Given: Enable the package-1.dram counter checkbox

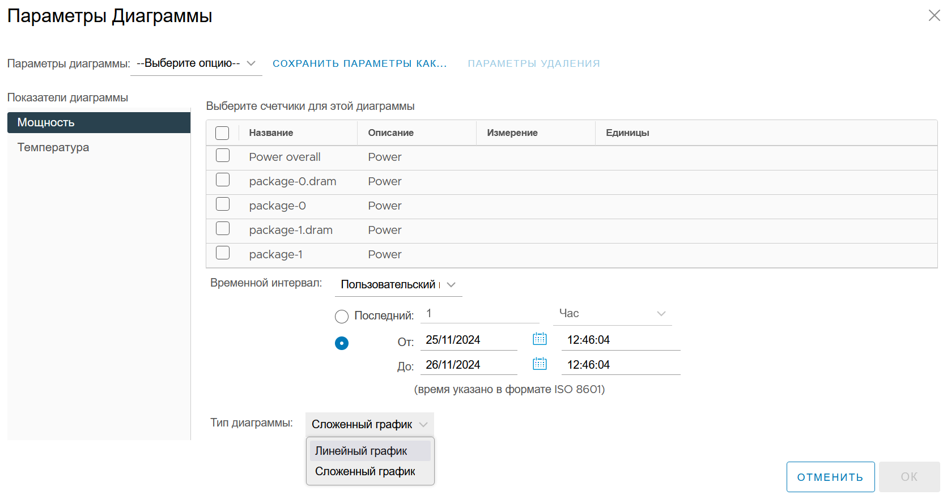Looking at the screenshot, I should click(x=223, y=229).
